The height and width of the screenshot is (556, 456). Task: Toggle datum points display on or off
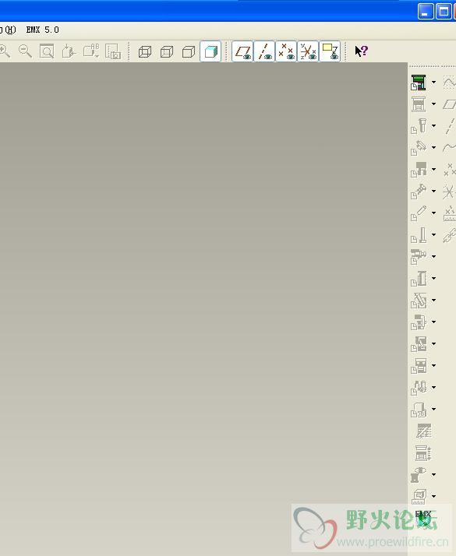(286, 51)
